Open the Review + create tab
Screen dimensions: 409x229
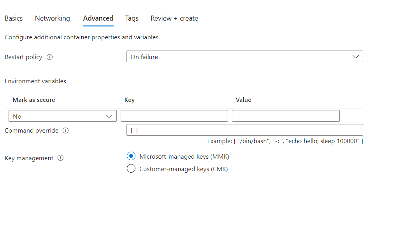174,18
